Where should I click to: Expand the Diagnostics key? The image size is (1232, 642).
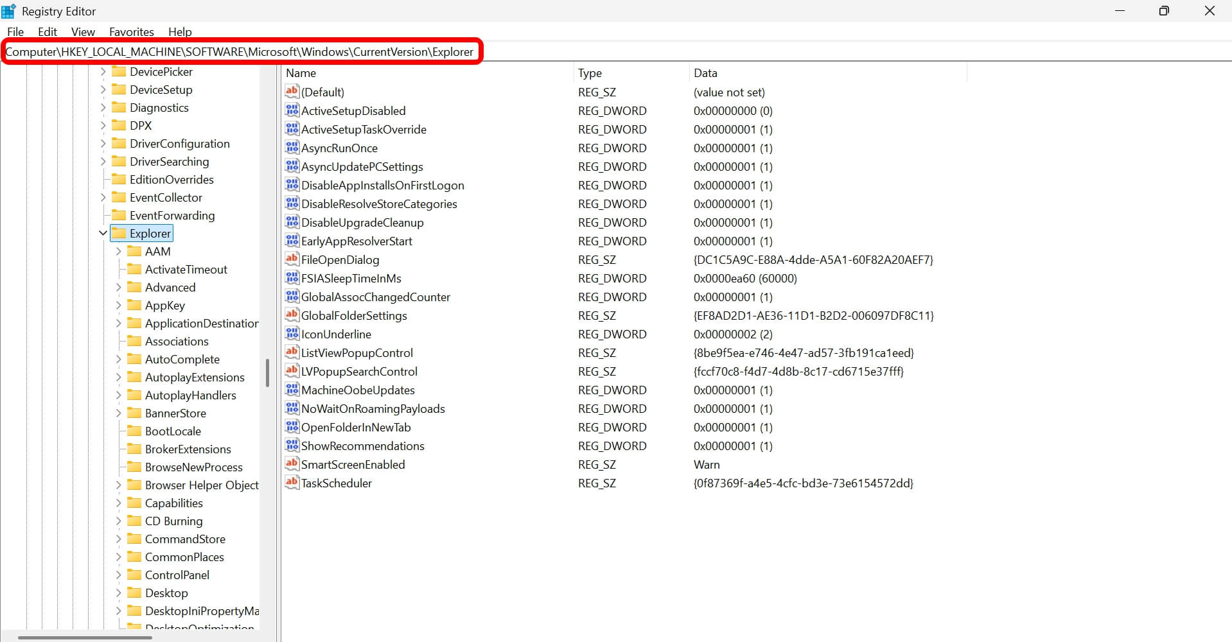point(103,107)
